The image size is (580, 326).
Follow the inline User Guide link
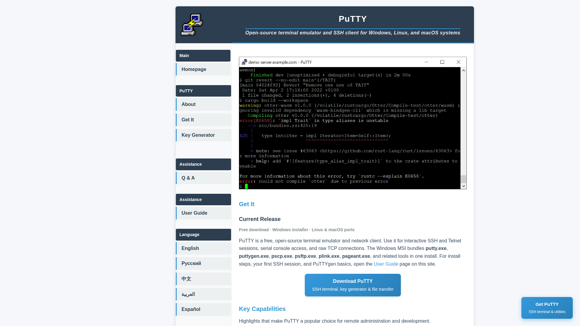386,264
